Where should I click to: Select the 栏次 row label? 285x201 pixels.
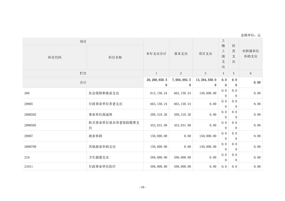[x=83, y=73]
